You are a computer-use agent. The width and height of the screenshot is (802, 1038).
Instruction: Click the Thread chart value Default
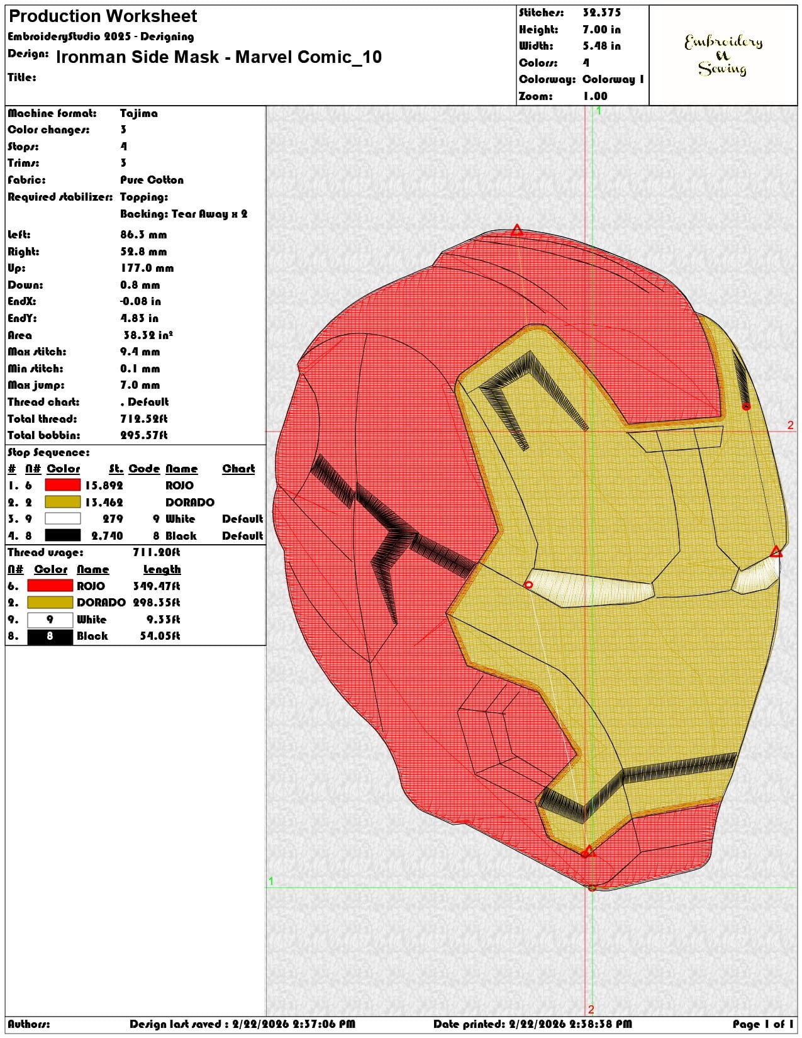[145, 402]
